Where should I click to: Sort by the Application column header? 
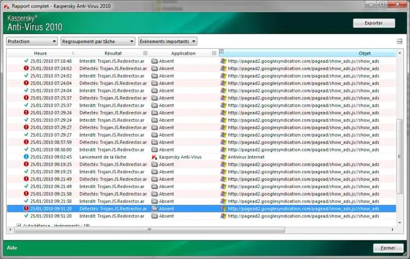[x=183, y=54]
